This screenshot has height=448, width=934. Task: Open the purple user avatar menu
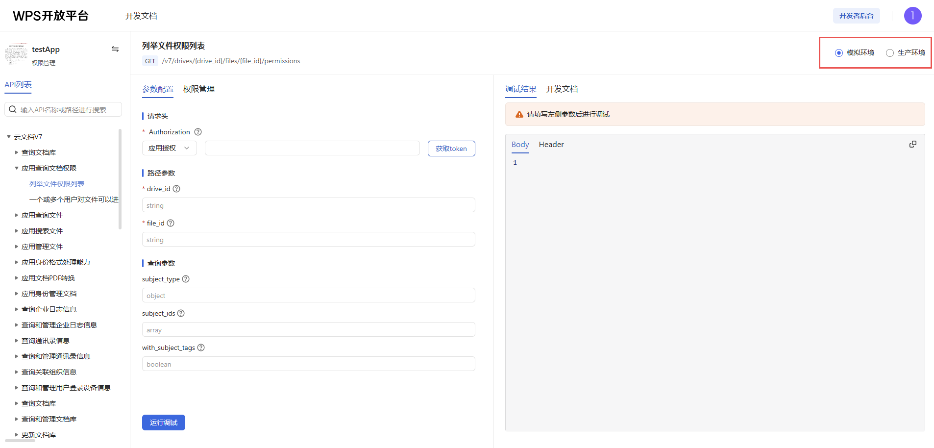[x=912, y=16]
